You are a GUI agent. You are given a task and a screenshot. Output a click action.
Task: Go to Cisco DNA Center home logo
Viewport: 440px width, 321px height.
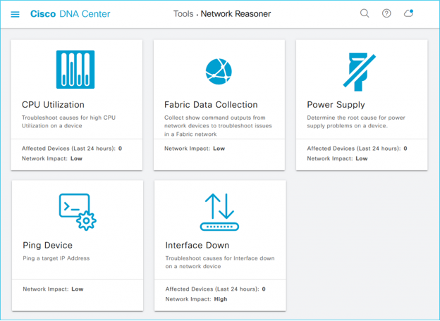point(70,14)
